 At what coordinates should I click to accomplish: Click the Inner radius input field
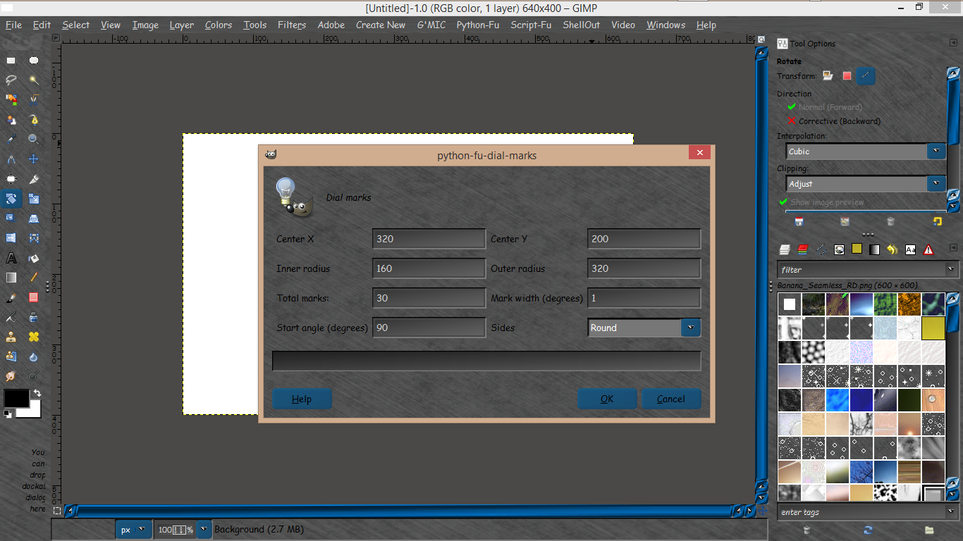(x=429, y=268)
